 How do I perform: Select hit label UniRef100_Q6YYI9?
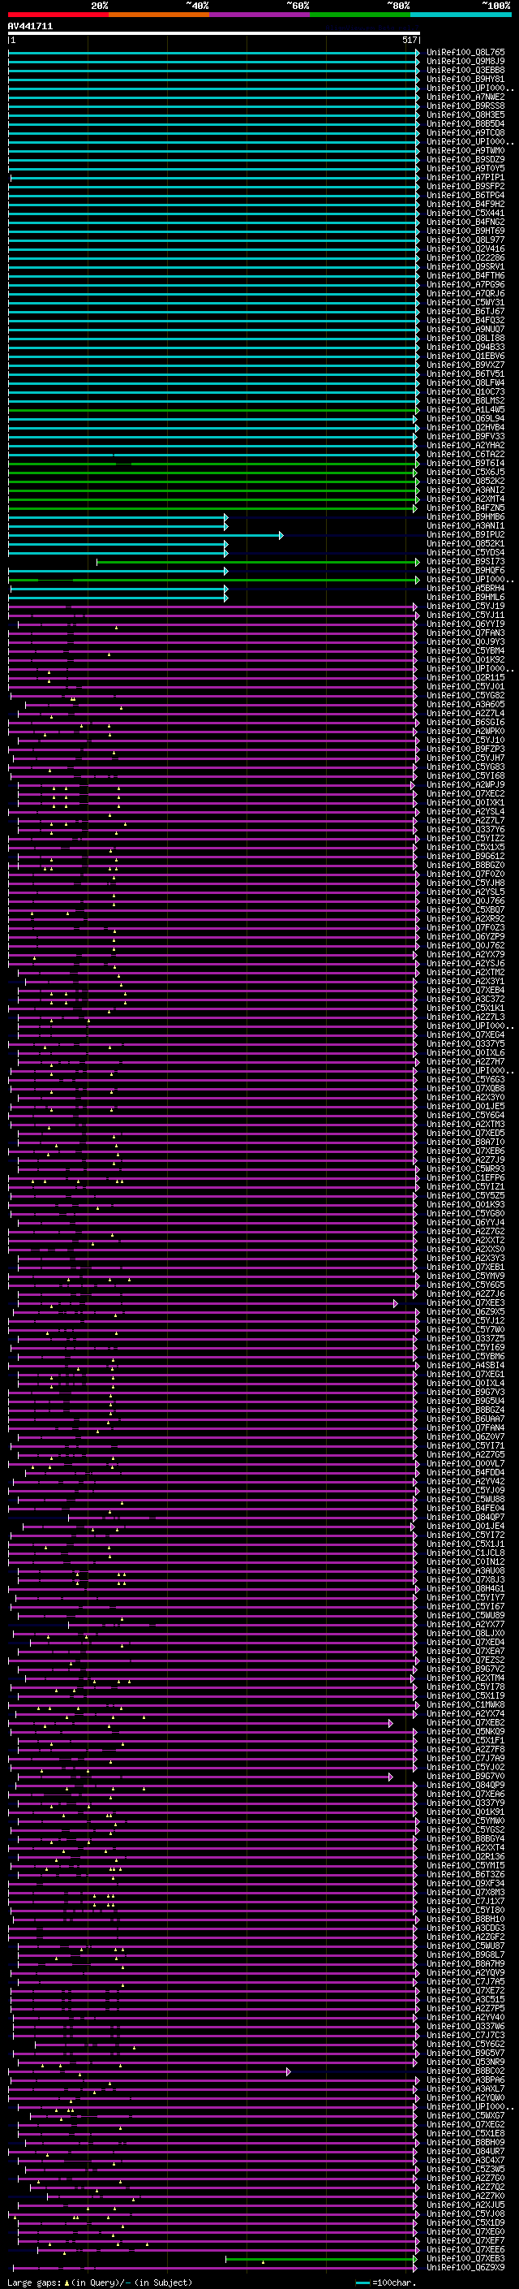point(465,624)
